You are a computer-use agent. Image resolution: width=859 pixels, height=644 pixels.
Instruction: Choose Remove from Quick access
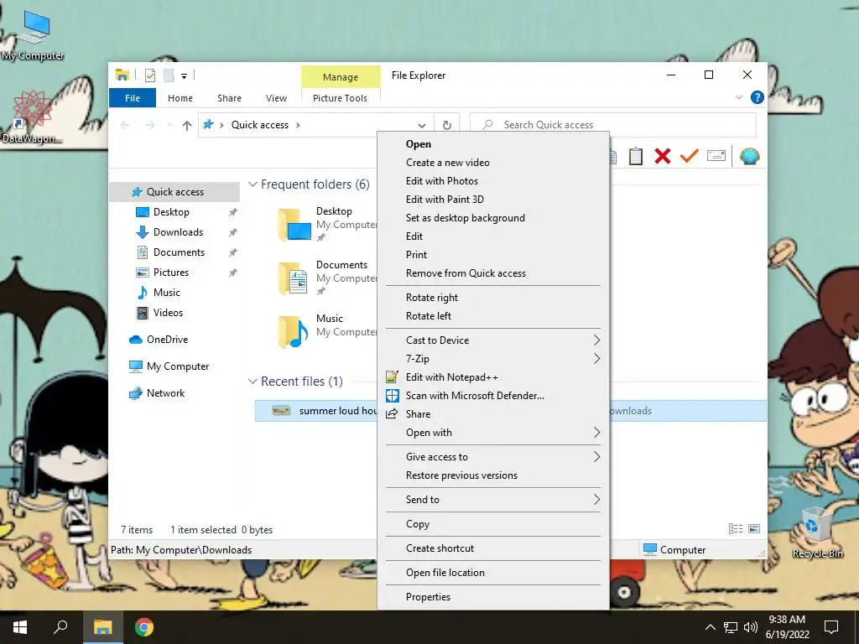tap(493, 273)
